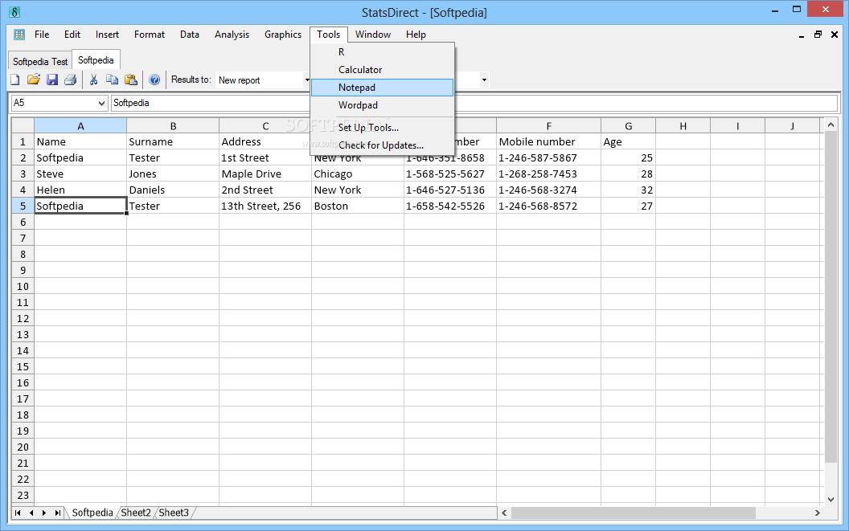
Task: Open help via the question mark icon
Action: (154, 80)
